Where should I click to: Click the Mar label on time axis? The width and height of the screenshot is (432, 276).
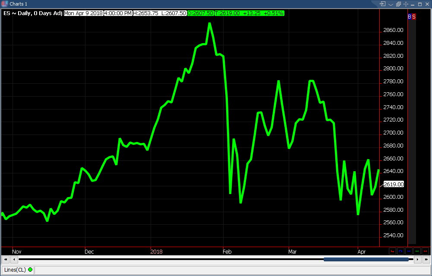(292, 251)
